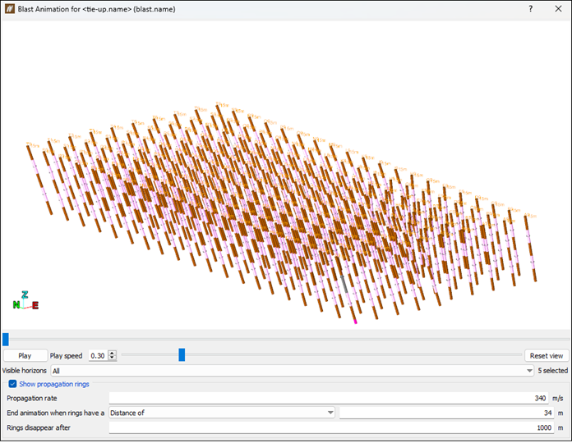This screenshot has height=443, width=572.
Task: Click the magenta marker below the blast holes
Action: [355, 322]
